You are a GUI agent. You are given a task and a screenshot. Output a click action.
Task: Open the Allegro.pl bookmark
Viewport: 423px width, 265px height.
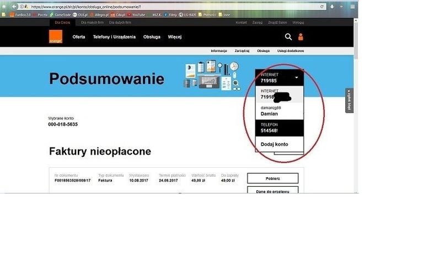[x=99, y=14]
